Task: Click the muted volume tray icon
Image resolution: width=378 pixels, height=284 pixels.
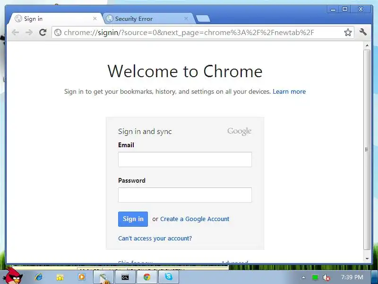Action: point(326,277)
